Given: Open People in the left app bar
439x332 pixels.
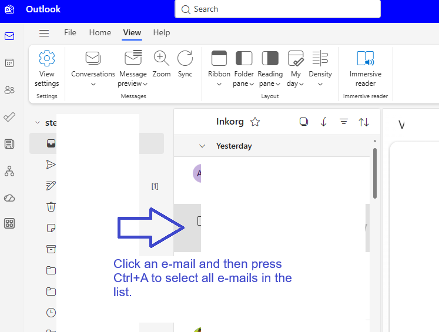Looking at the screenshot, I should pyautogui.click(x=9, y=90).
